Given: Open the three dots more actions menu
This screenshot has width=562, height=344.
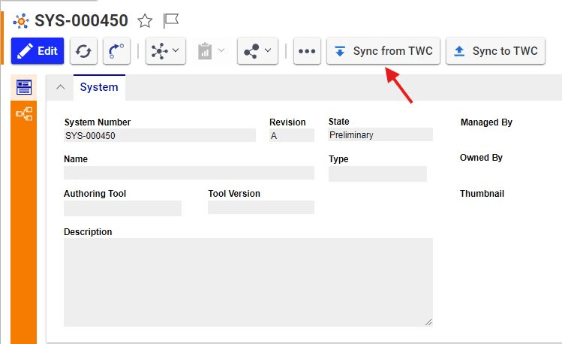Looking at the screenshot, I should coord(307,51).
